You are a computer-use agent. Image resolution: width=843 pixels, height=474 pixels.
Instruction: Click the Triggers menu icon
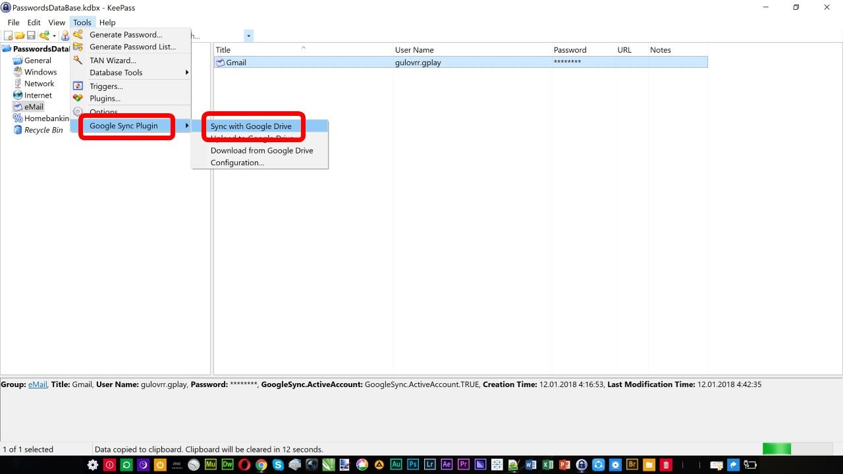(x=78, y=86)
